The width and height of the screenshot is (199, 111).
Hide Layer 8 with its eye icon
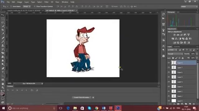tap(169, 63)
